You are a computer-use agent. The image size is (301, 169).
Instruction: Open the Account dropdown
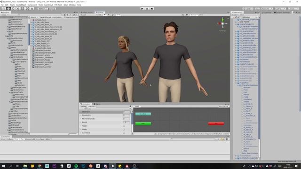point(267,9)
